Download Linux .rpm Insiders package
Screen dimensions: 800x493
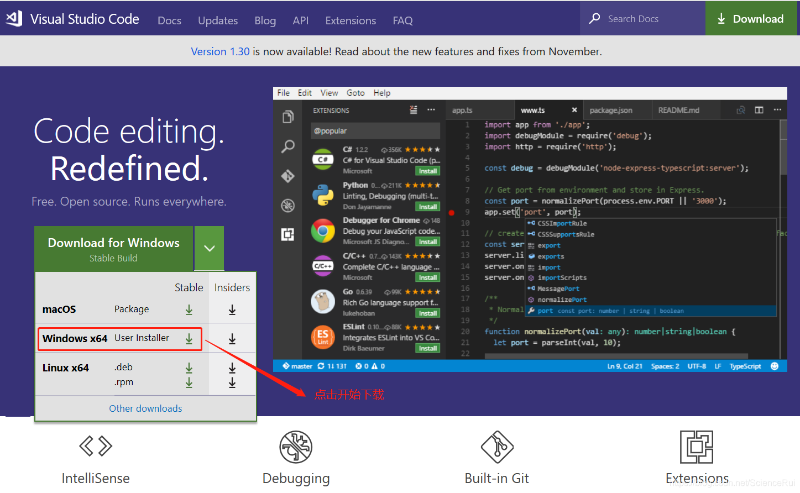point(232,382)
